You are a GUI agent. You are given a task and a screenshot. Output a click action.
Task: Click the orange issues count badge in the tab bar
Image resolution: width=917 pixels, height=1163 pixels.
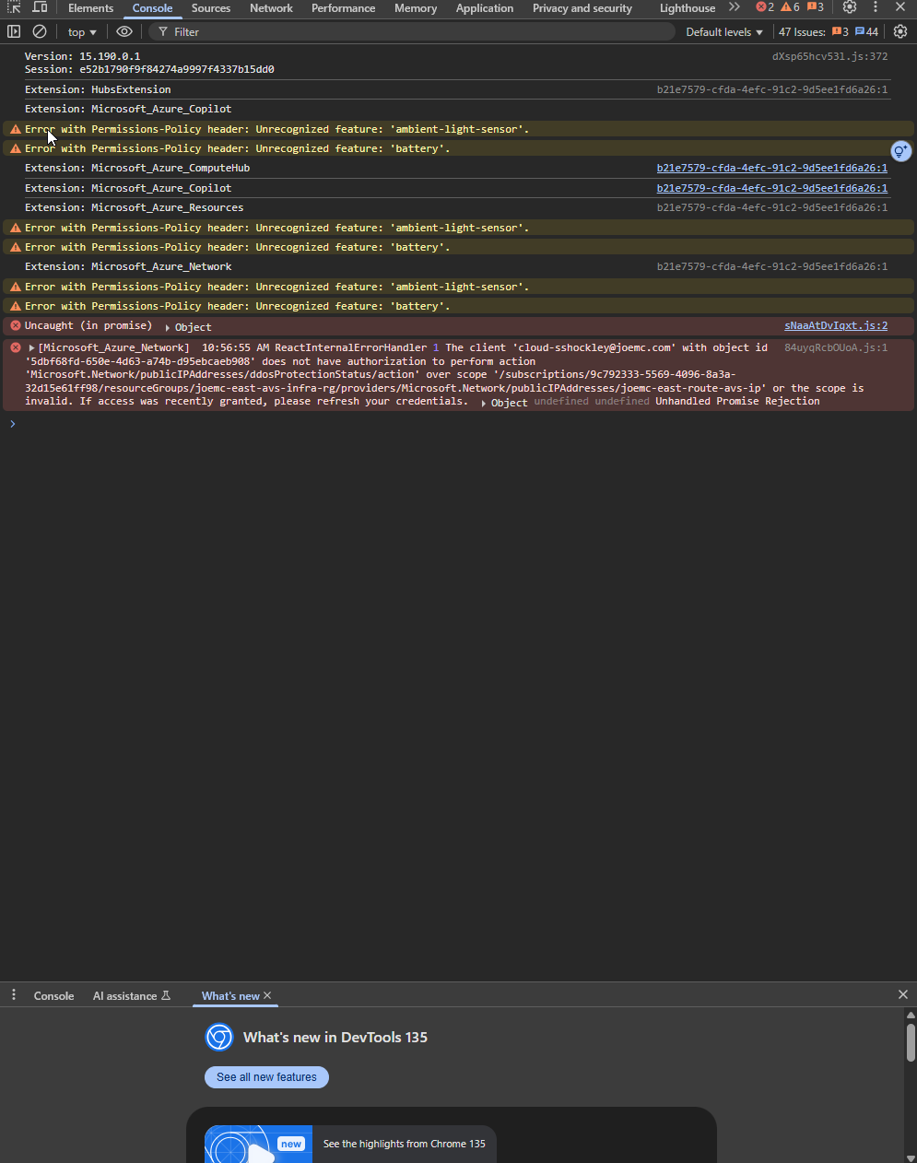[816, 7]
